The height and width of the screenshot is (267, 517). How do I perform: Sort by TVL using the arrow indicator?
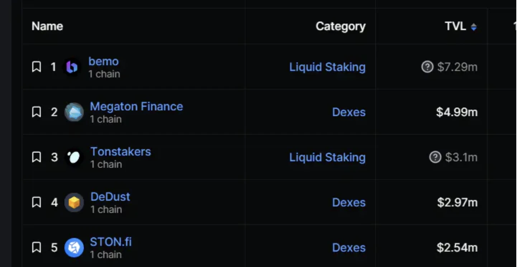point(474,27)
